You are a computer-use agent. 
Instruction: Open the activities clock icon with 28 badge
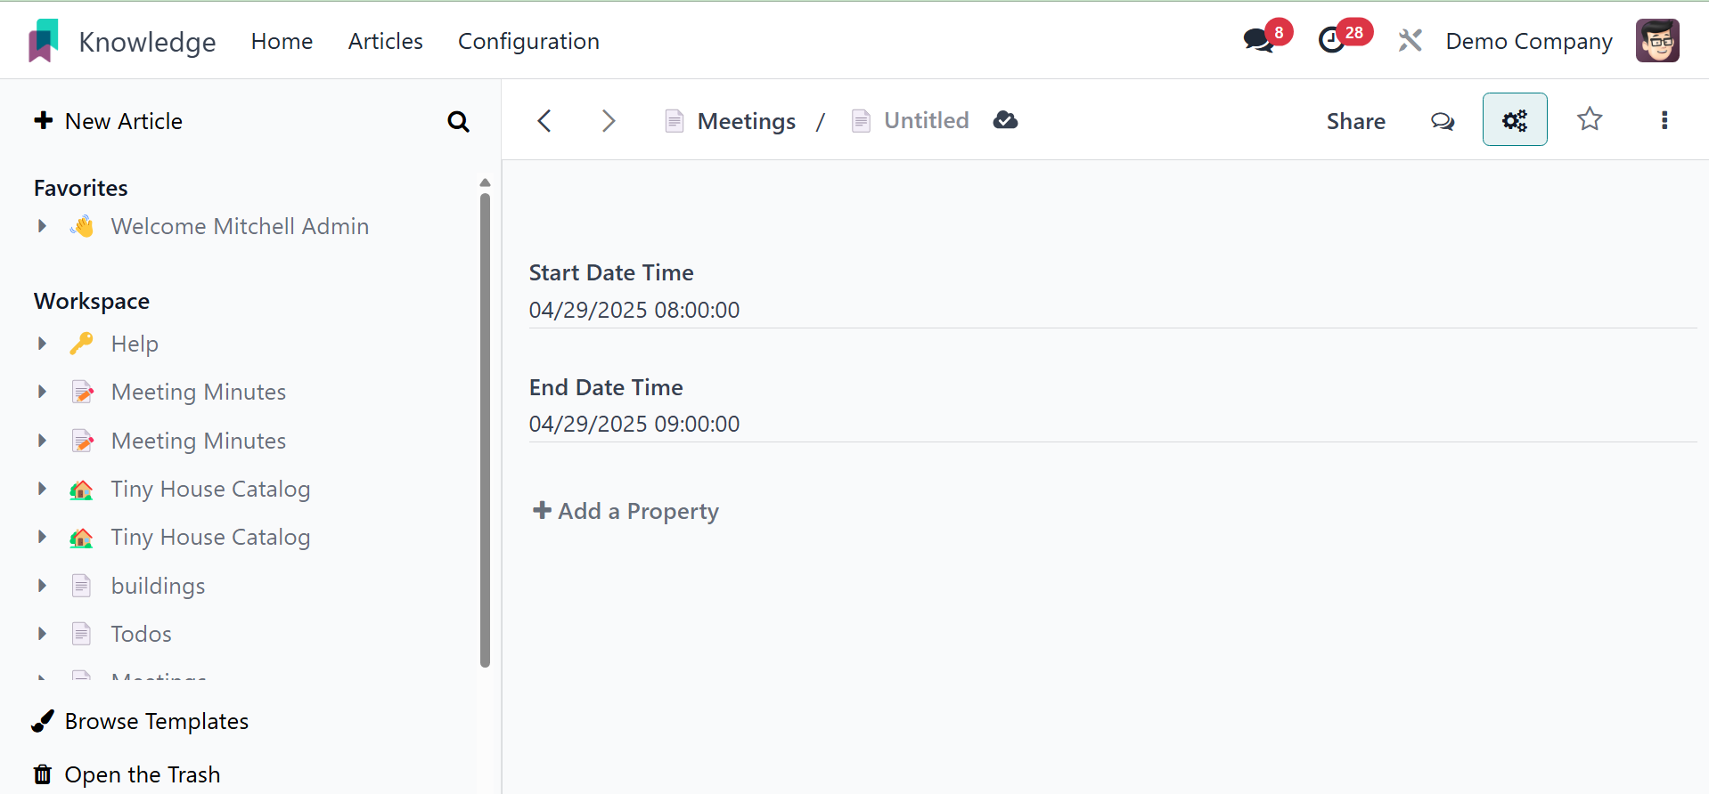pyautogui.click(x=1333, y=40)
